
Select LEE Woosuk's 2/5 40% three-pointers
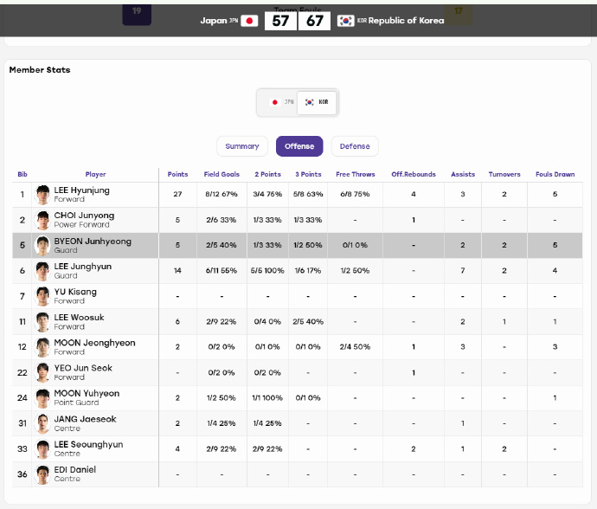[308, 322]
